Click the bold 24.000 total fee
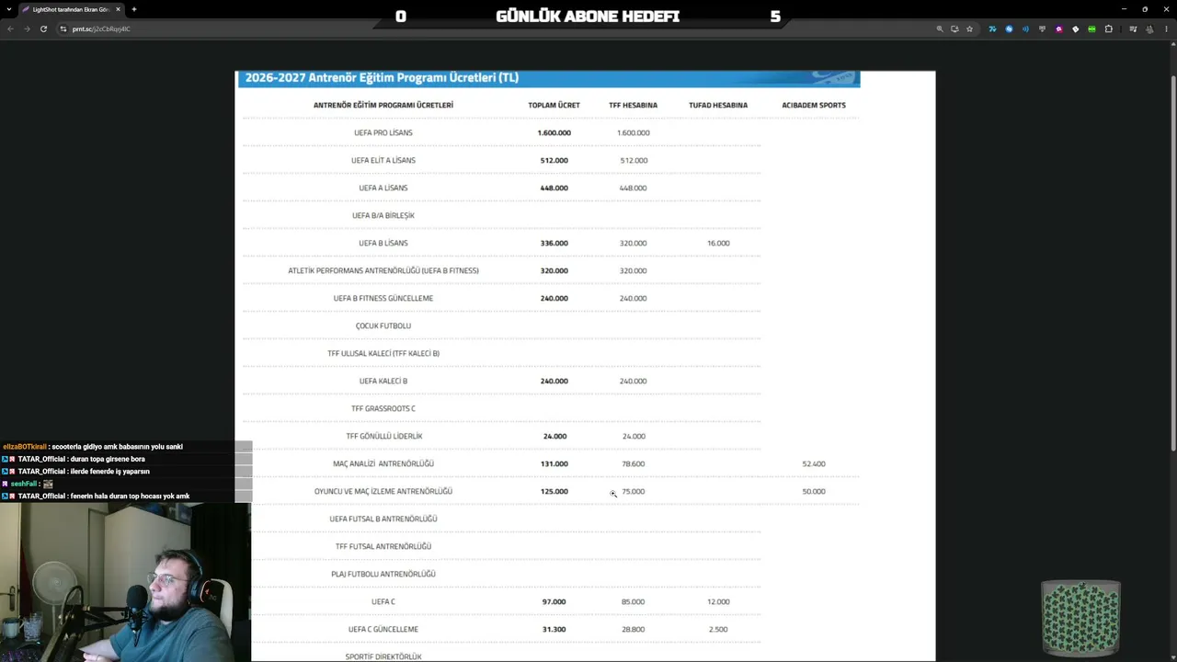Viewport: 1177px width, 662px height. pyautogui.click(x=554, y=436)
